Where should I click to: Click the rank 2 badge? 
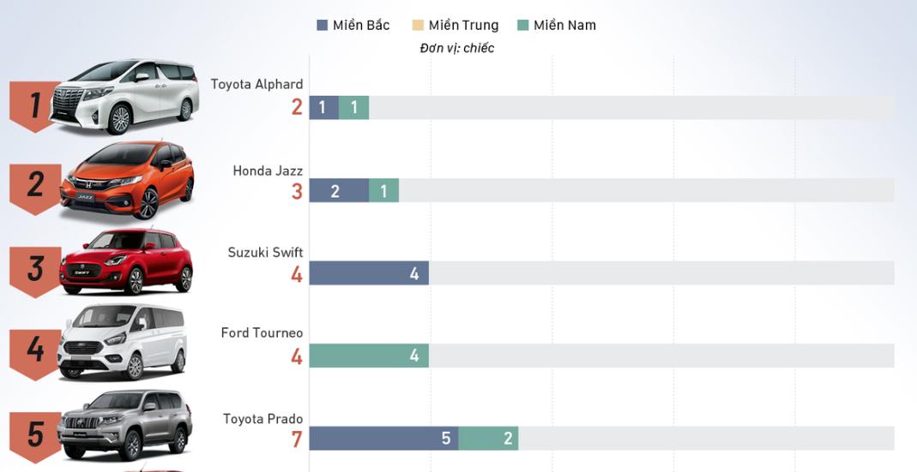tap(34, 187)
